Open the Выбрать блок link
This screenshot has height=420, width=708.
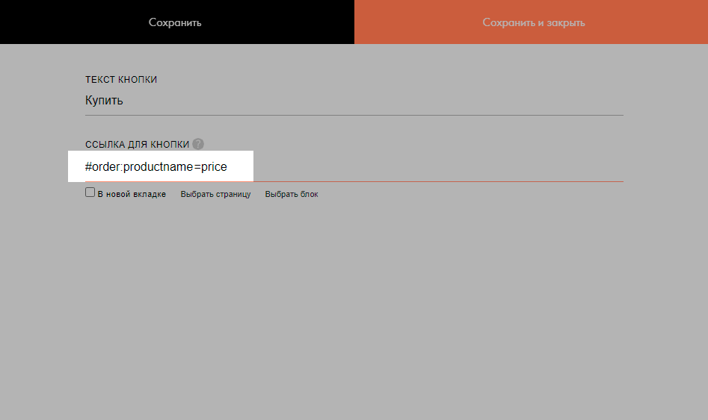(292, 194)
